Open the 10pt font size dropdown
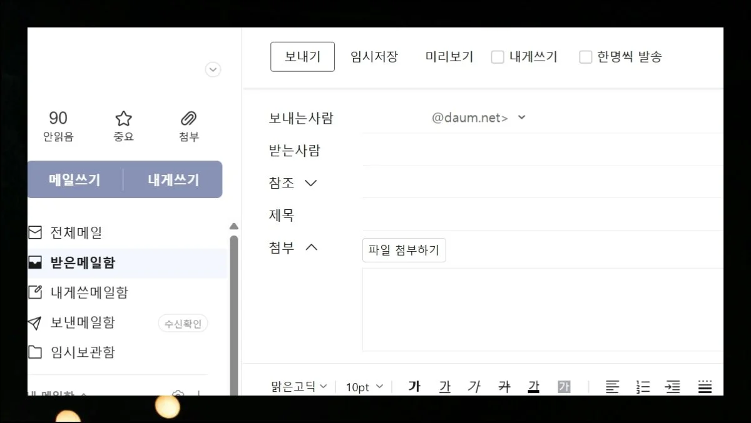 [364, 387]
